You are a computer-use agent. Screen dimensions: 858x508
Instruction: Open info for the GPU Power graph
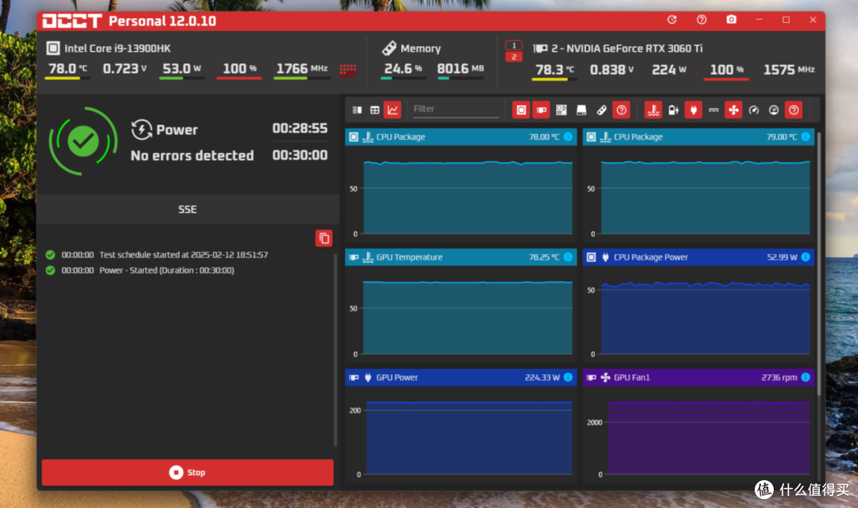568,377
